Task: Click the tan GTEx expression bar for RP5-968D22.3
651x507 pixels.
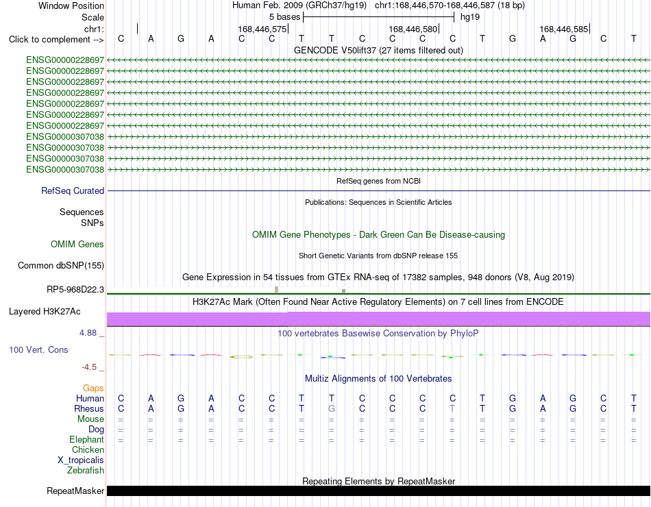Action: coord(277,289)
